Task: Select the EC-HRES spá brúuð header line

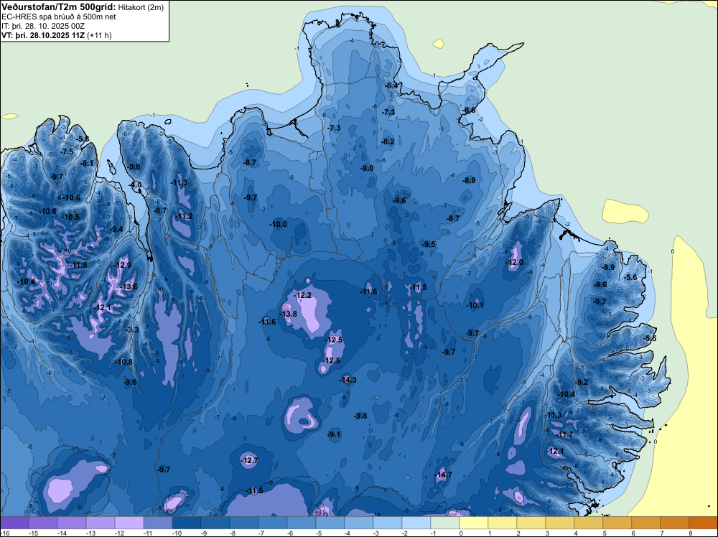Action: (x=59, y=17)
